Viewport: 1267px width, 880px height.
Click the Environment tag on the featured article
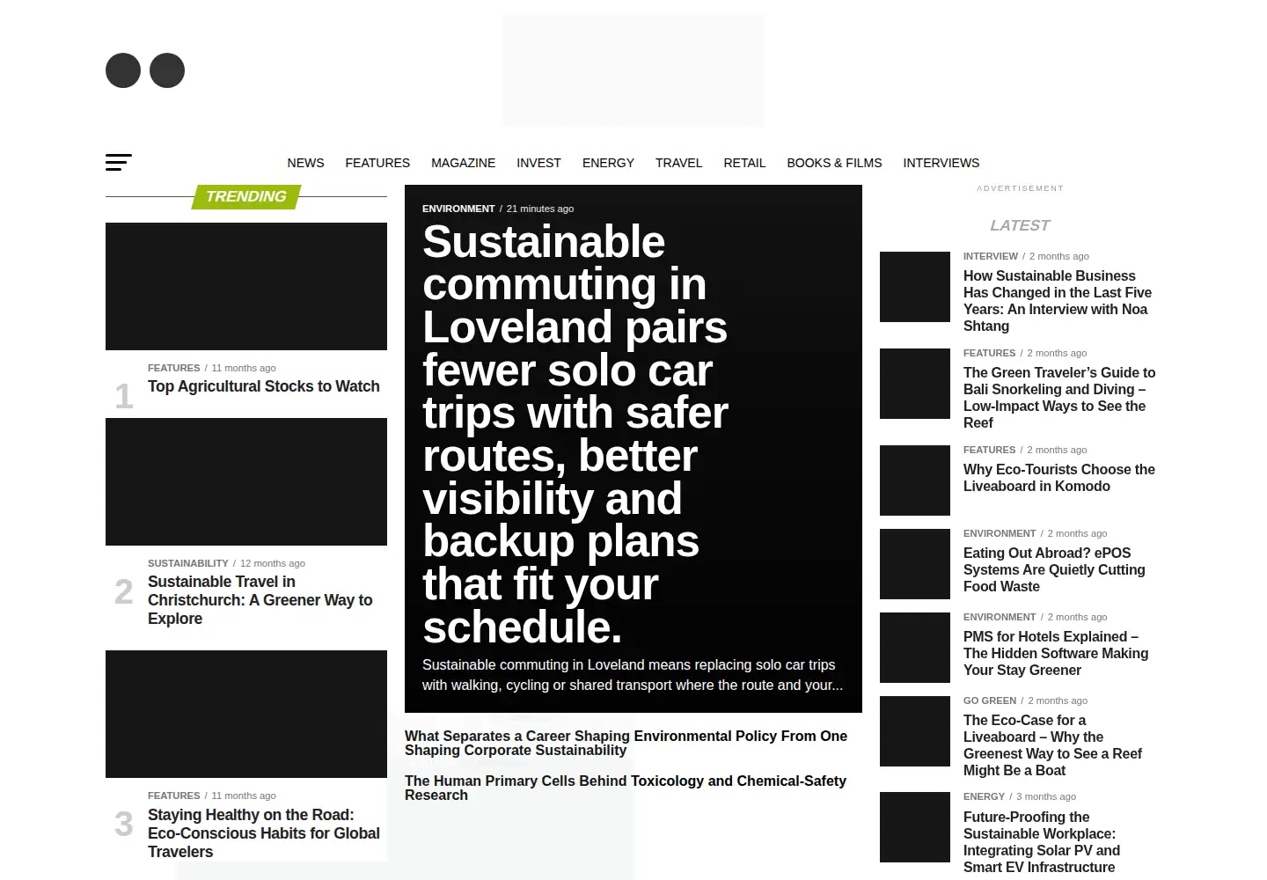click(458, 209)
